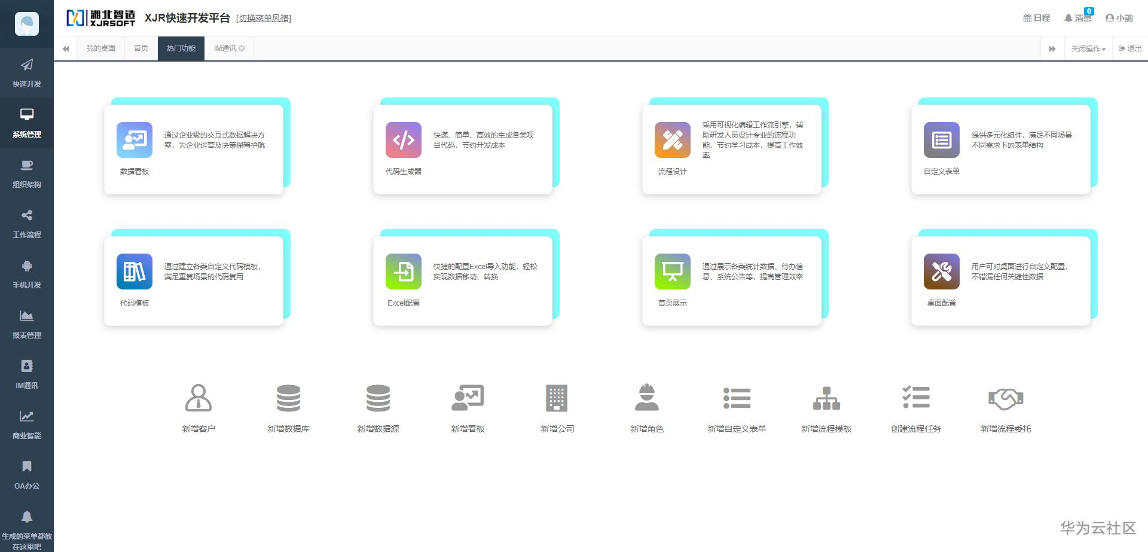Click the 新增角色 worker icon
The height and width of the screenshot is (552, 1148).
(647, 398)
